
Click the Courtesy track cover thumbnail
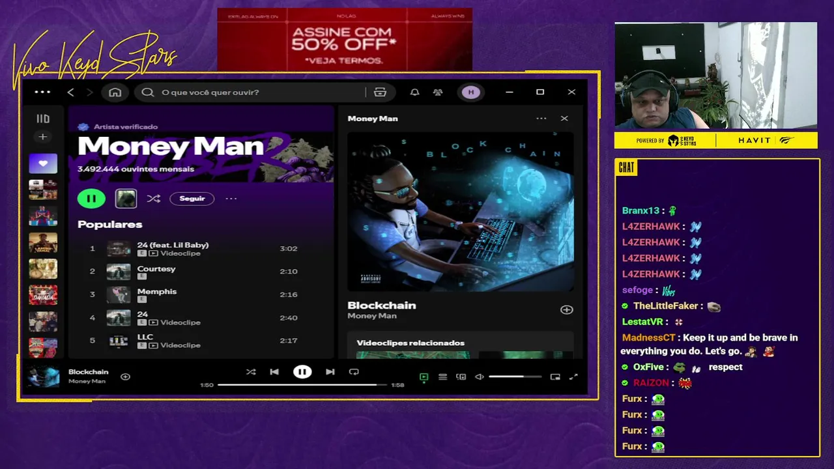click(119, 272)
